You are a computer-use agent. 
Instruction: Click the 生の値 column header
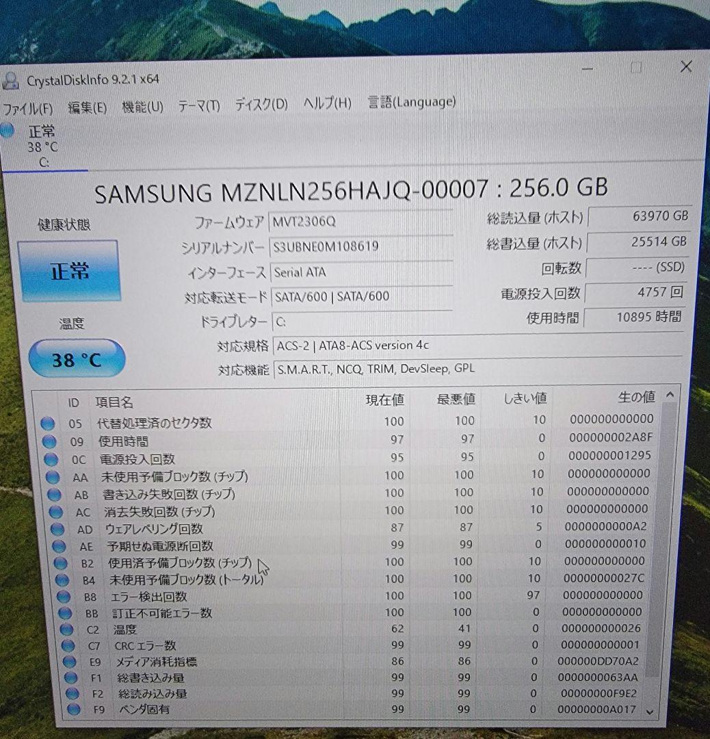click(637, 397)
